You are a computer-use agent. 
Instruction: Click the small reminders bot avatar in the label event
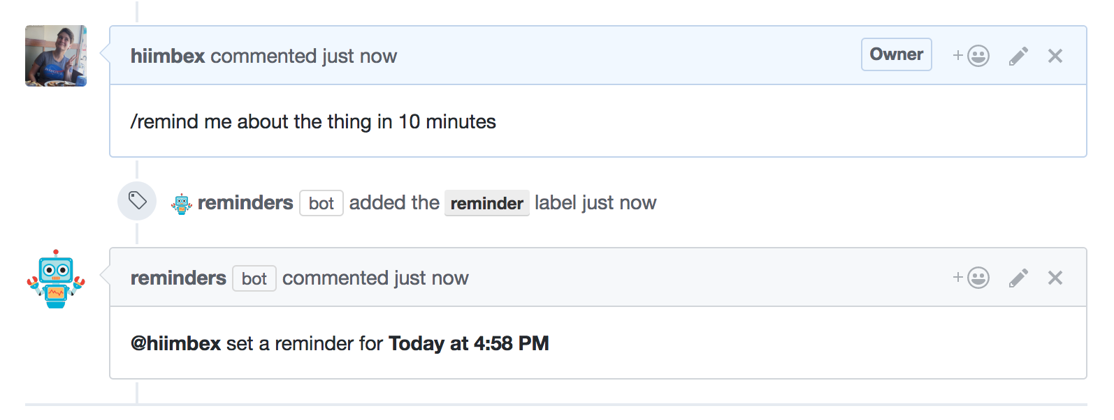[182, 204]
